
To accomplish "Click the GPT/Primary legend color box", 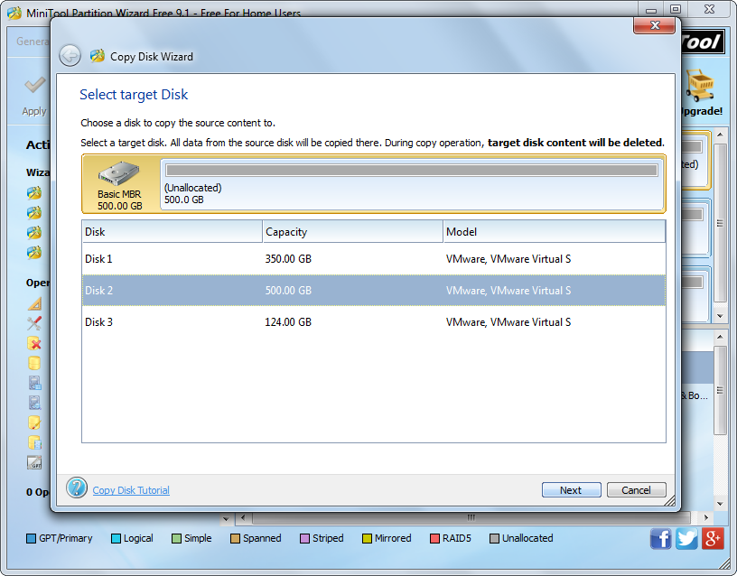I will point(31,538).
